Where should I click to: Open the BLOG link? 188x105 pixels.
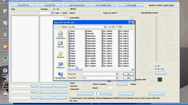[172, 5]
